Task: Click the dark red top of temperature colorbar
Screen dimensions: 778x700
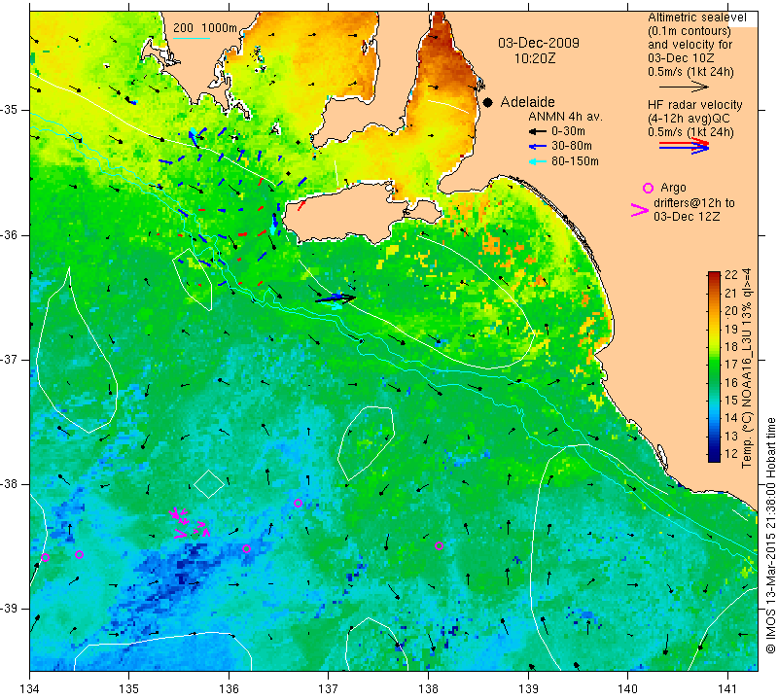Action: (x=714, y=275)
